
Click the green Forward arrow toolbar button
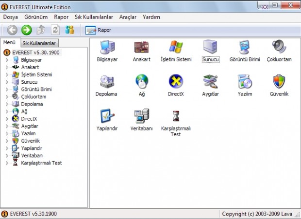(27, 30)
